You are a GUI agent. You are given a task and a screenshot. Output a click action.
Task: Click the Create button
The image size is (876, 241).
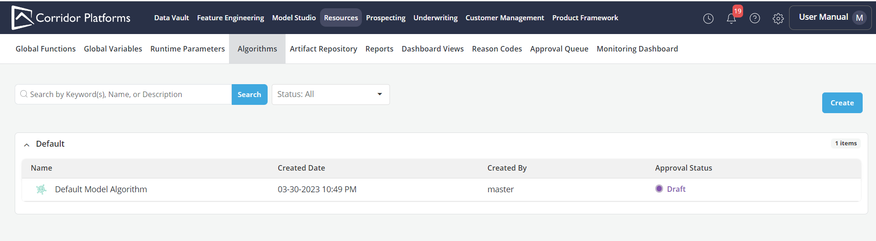842,103
